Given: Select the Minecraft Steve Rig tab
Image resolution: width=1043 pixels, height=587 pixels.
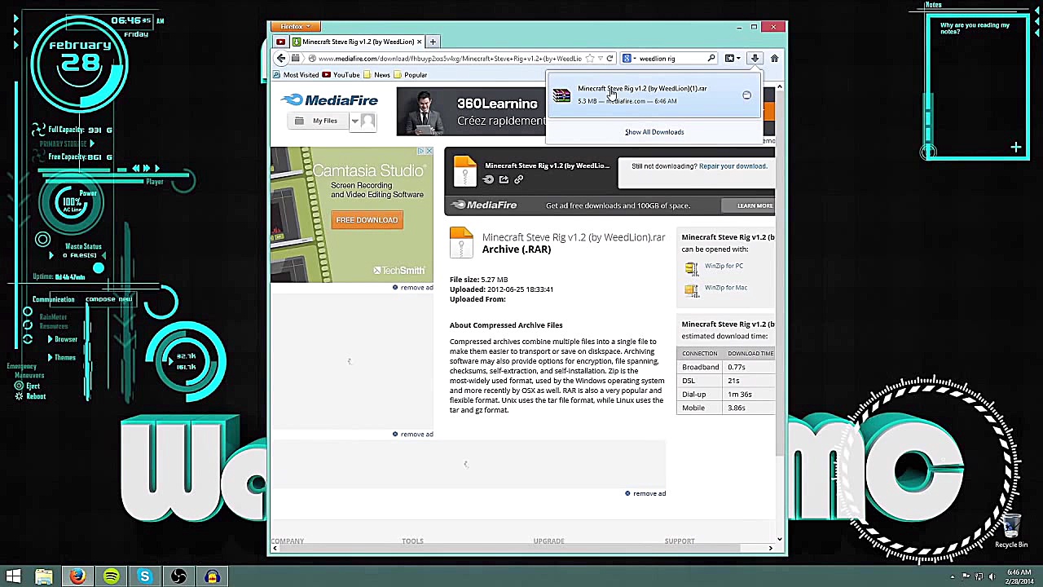Looking at the screenshot, I should tap(358, 42).
